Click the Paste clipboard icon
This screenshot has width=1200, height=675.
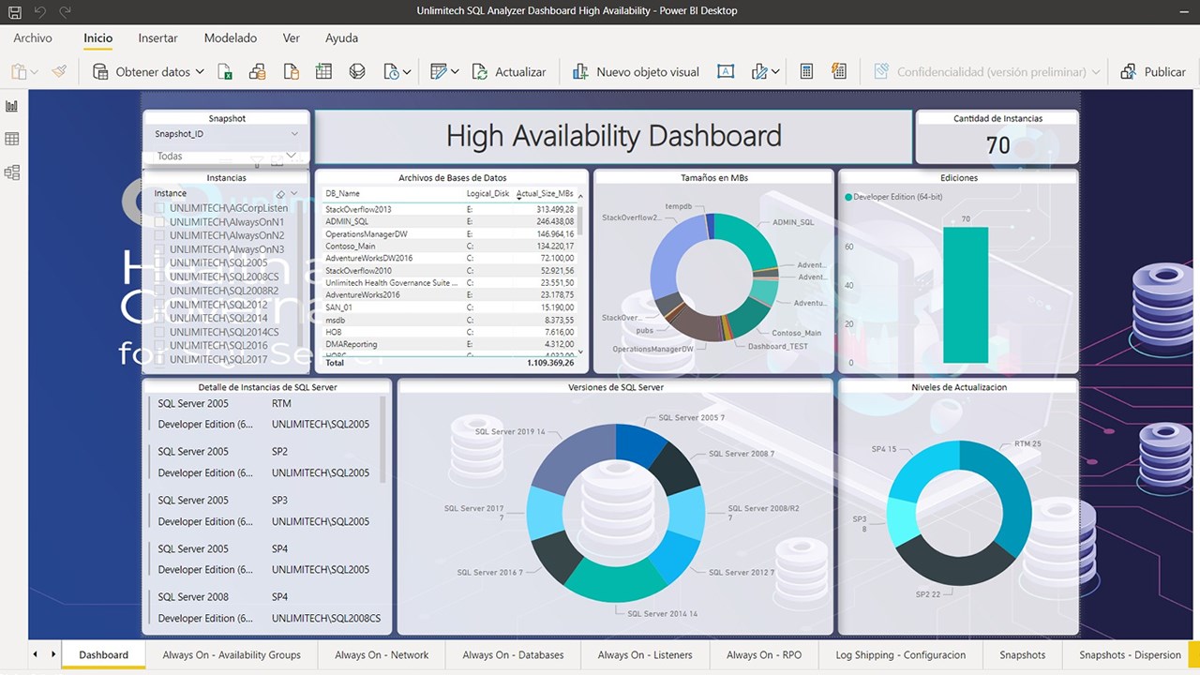[x=18, y=71]
